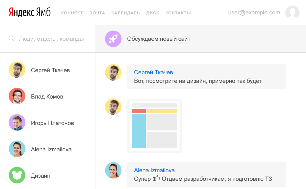
Task: Click the rocket chat icon in the chat header
Action: click(x=113, y=39)
